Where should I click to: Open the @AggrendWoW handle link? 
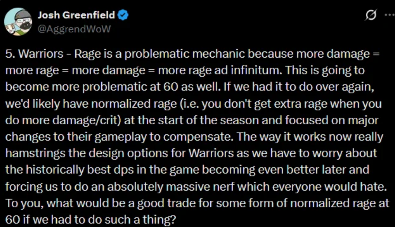[74, 29]
